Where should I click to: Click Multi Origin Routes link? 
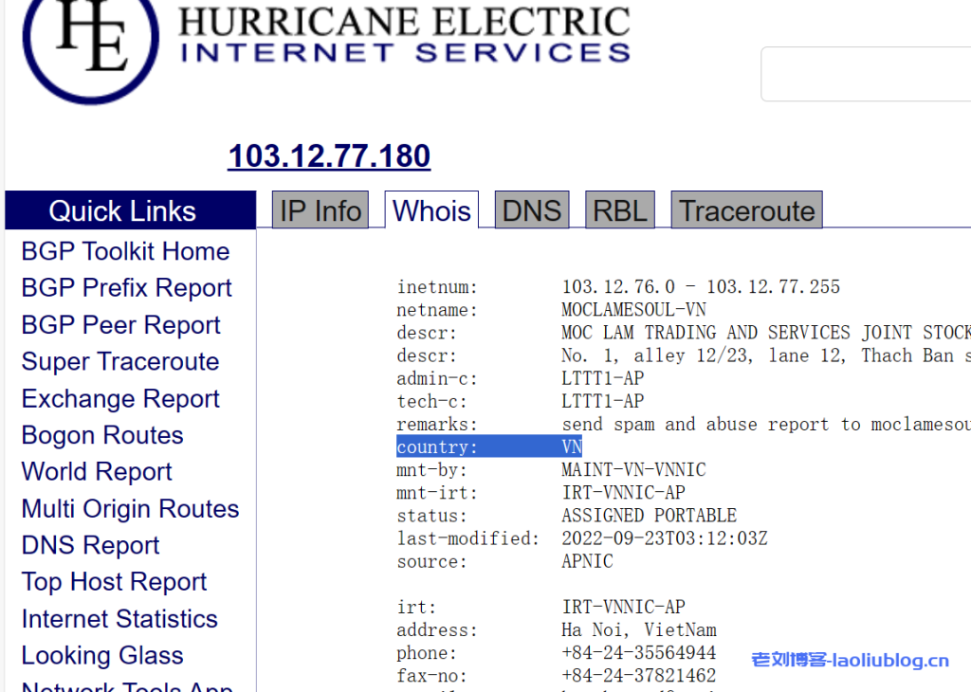tap(130, 509)
